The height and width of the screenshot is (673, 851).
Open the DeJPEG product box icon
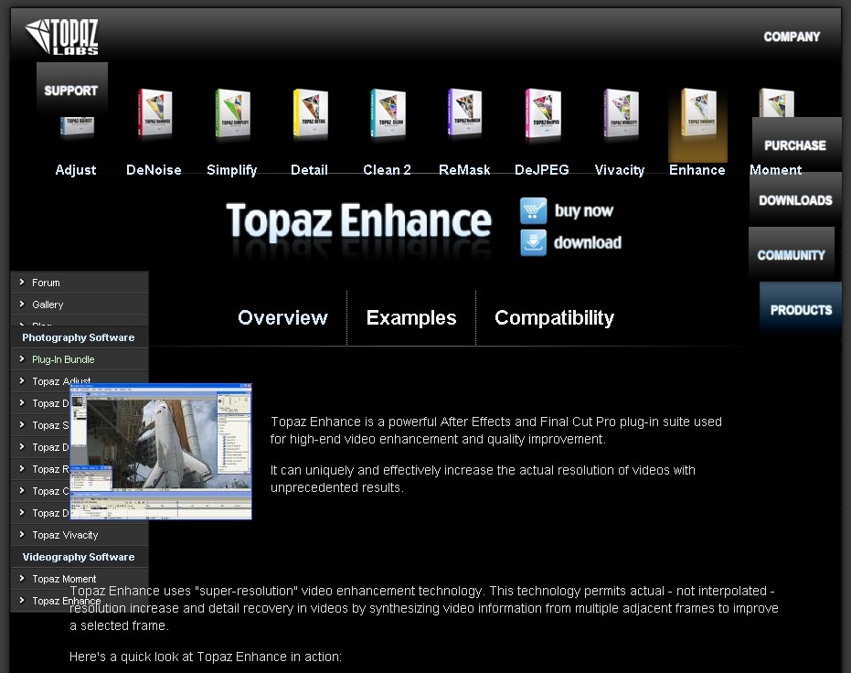pyautogui.click(x=542, y=115)
